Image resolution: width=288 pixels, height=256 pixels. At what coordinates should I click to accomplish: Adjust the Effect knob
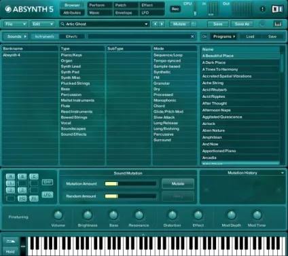[198, 215]
